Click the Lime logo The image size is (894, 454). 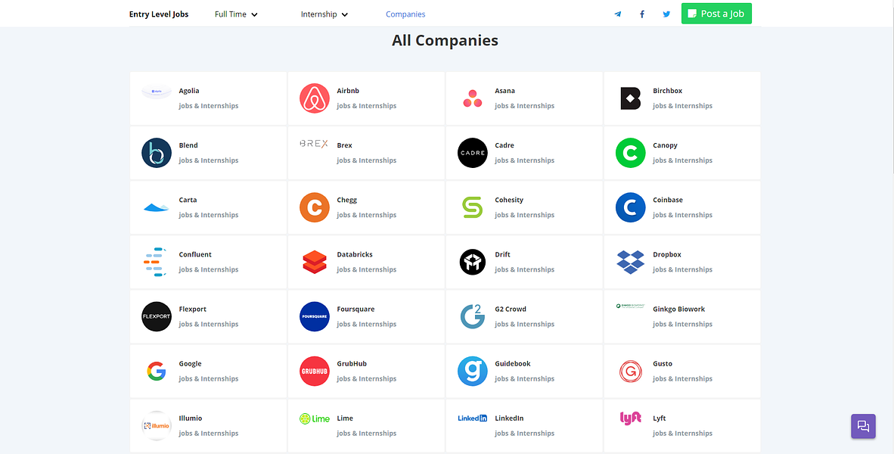click(x=314, y=418)
